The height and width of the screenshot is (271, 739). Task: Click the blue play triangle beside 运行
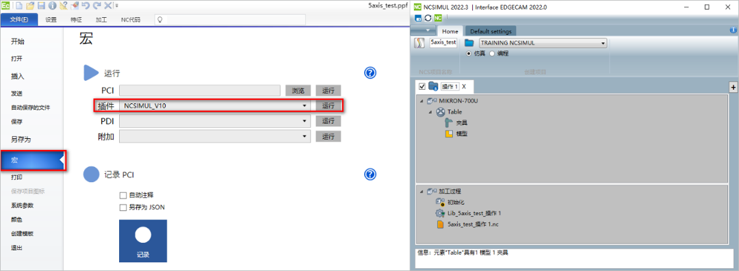point(91,73)
